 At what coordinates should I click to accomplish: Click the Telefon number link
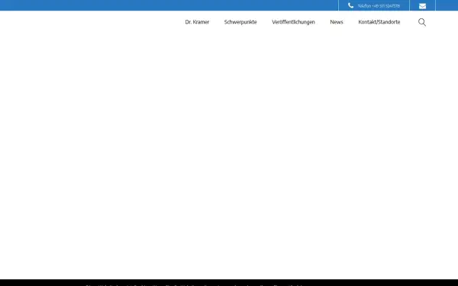379,6
